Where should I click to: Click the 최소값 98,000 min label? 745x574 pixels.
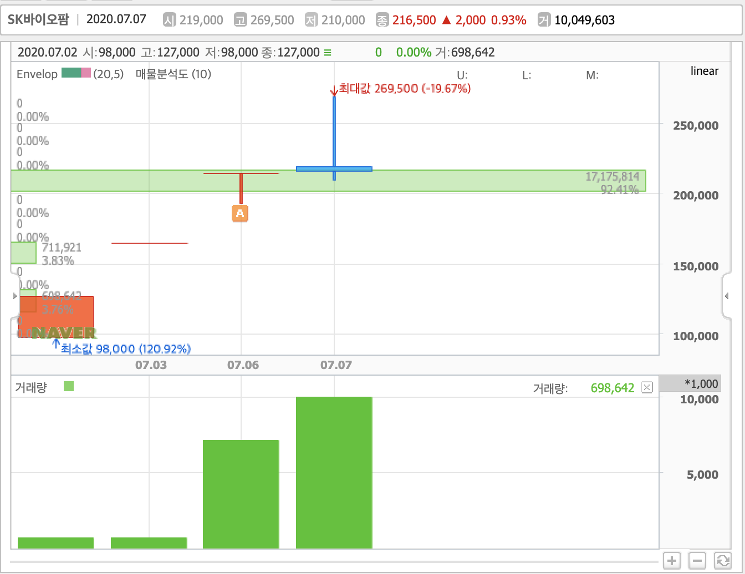126,348
